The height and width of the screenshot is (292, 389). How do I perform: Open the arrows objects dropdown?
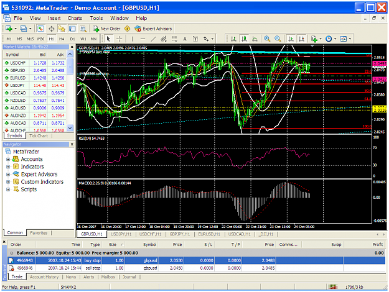click(x=212, y=39)
